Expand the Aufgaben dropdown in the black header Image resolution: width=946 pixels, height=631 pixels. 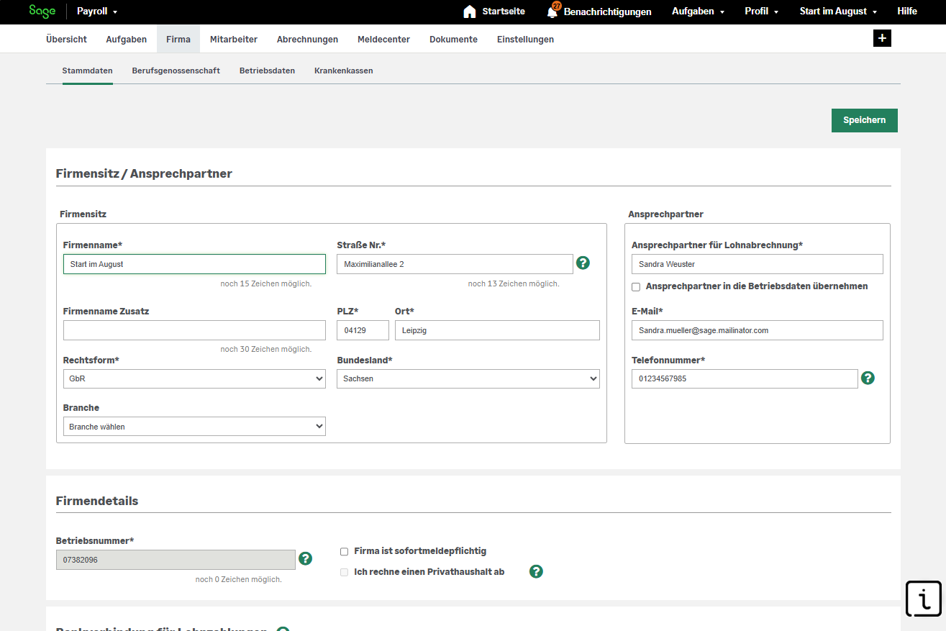tap(698, 12)
